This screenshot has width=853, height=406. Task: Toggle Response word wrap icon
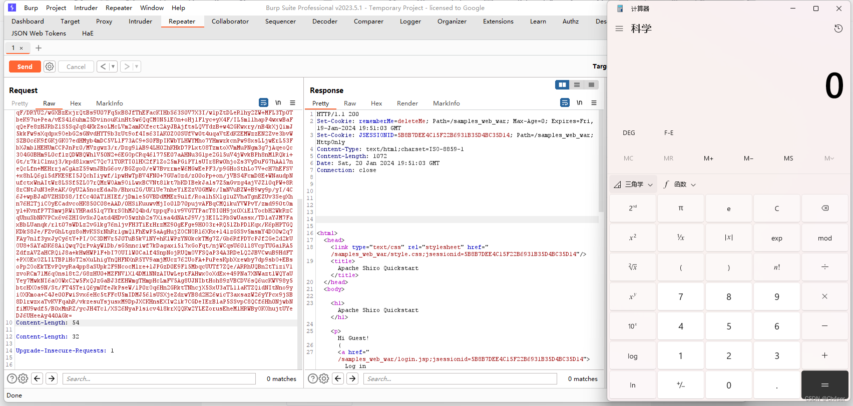[565, 102]
